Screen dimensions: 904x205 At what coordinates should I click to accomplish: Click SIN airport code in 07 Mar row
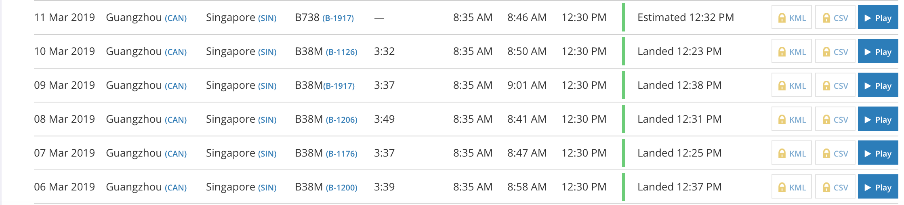coord(267,154)
